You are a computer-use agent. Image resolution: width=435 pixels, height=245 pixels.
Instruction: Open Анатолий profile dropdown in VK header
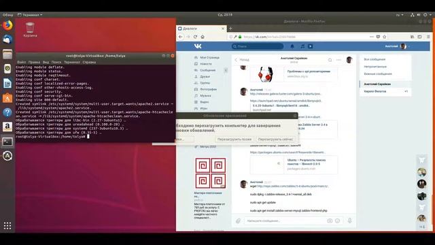397,46
